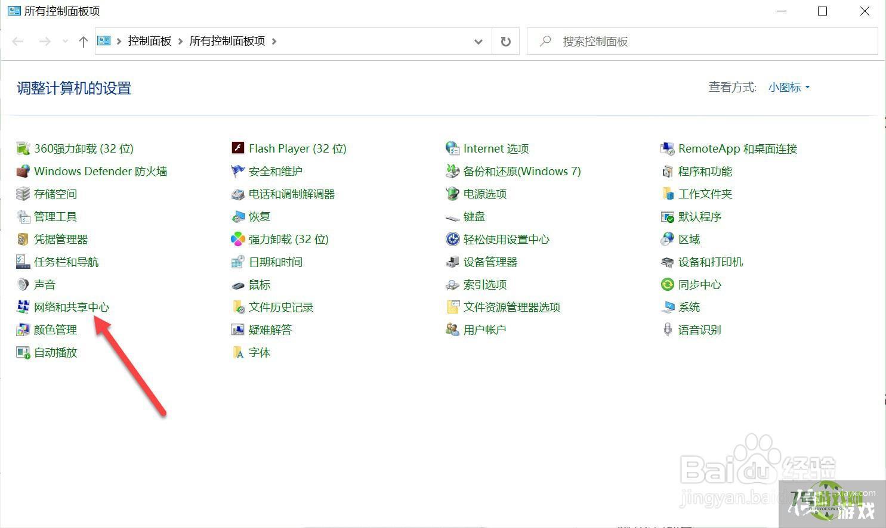Click the back navigation arrow
Screen dimensions: 886x528
[18, 41]
